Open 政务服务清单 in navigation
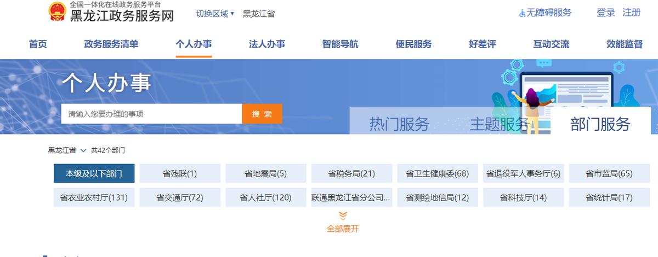This screenshot has height=257, width=658. click(x=111, y=44)
